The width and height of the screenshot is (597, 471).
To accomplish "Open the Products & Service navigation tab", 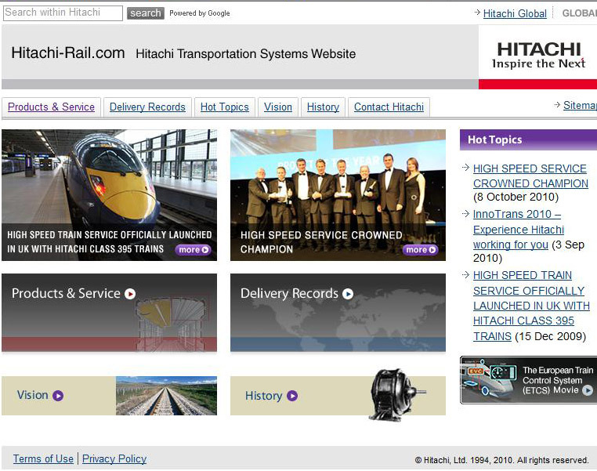I will (51, 107).
